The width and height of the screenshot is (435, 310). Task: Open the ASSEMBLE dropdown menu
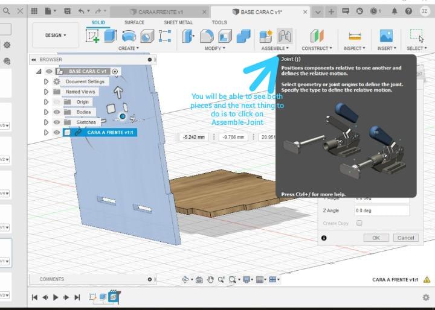point(275,48)
